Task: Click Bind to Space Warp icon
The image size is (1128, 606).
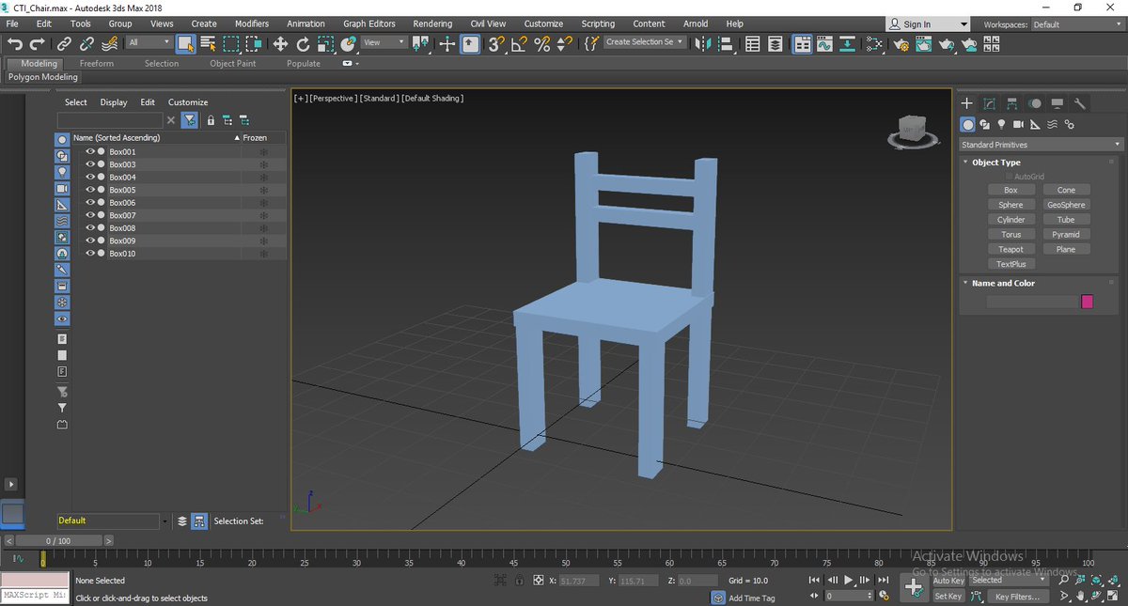Action: click(110, 43)
